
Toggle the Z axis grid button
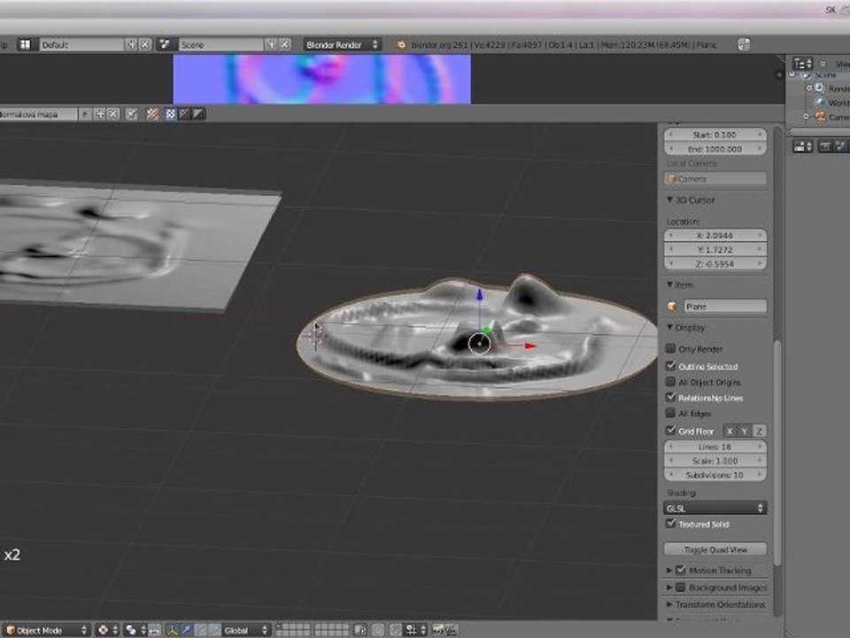[759, 432]
